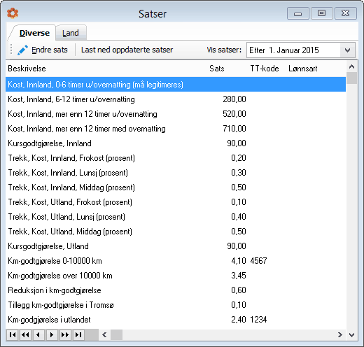Image resolution: width=364 pixels, height=347 pixels.
Task: Click the Sats value 520,00
Action: point(234,114)
